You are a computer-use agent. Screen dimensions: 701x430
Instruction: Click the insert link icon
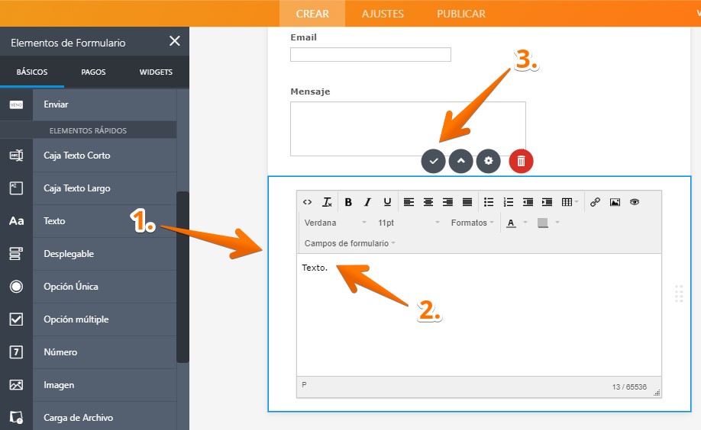point(595,202)
